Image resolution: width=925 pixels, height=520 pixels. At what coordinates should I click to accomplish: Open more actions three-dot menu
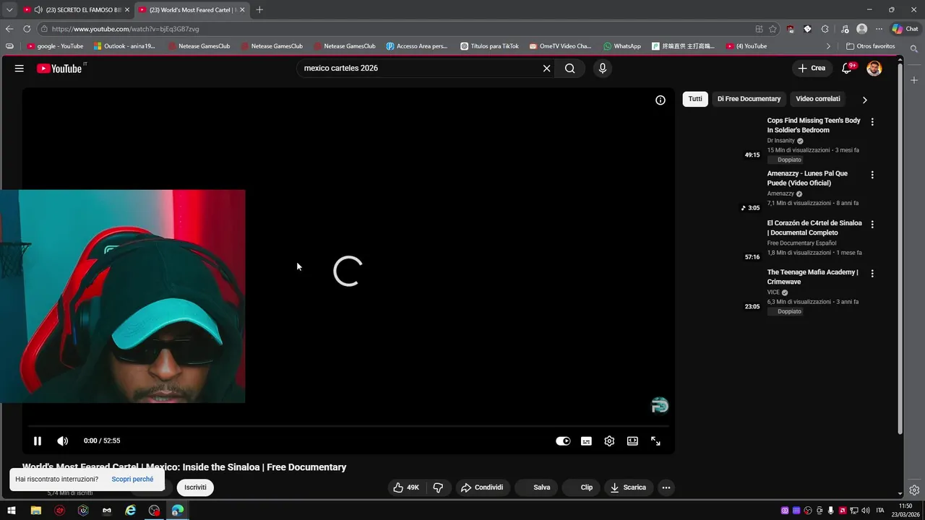point(666,487)
